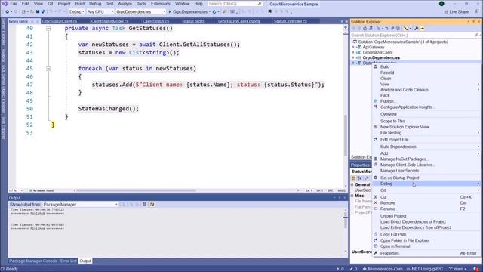Click the Microservices repository status bar item
Viewport: 483px width, 272px height.
tap(403, 269)
